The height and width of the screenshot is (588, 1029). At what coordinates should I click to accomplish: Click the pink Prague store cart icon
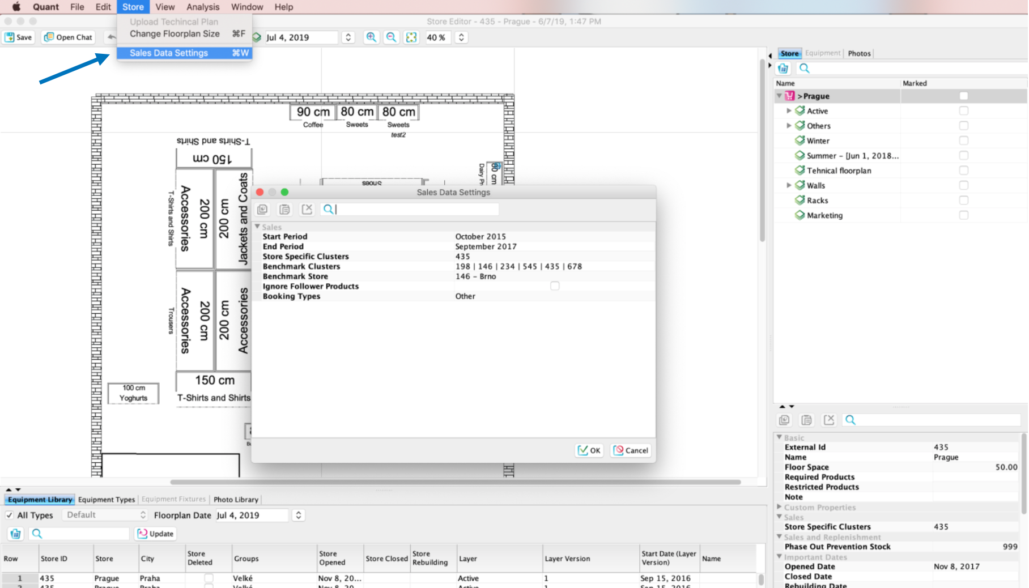(x=789, y=96)
